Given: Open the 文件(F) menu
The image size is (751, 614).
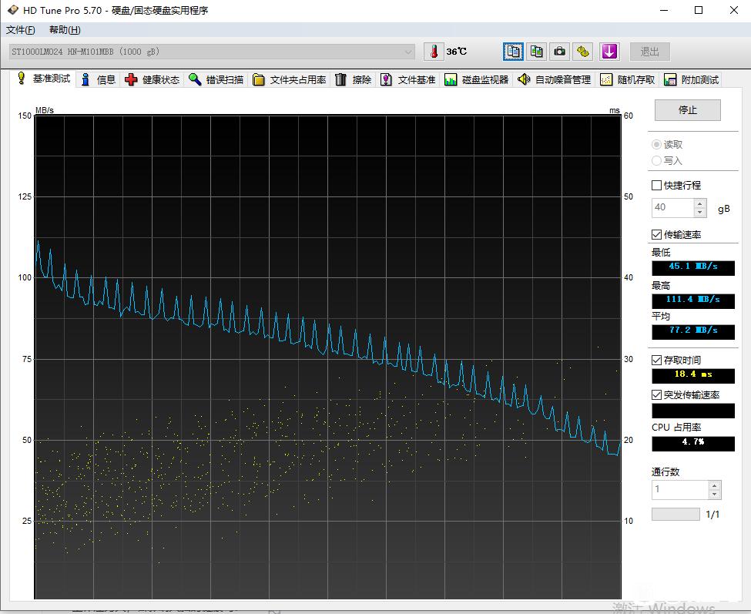Looking at the screenshot, I should pos(21,30).
